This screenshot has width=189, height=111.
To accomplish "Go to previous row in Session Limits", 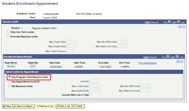I will (x=169, y=22).
